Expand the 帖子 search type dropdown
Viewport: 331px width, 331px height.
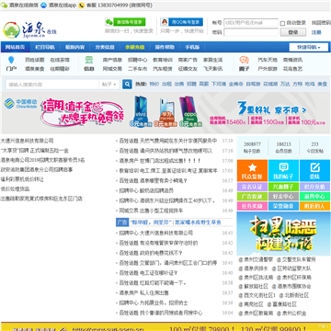[109, 85]
